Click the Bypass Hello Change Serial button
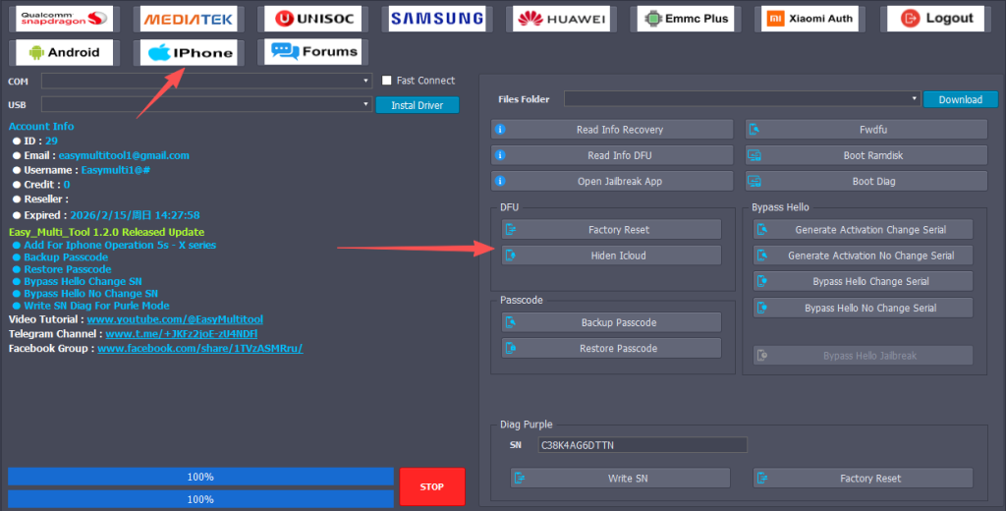This screenshot has height=511, width=1006. click(x=863, y=281)
